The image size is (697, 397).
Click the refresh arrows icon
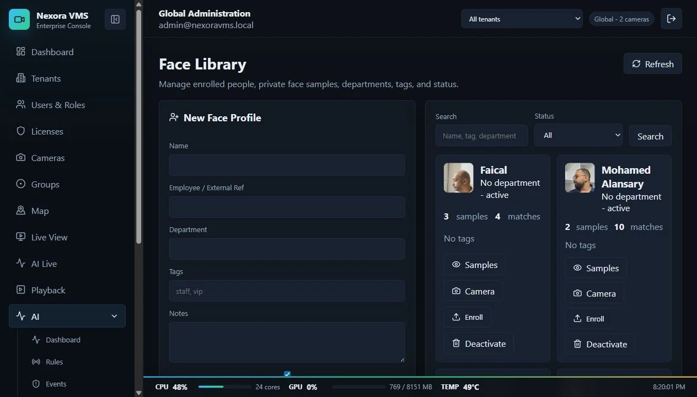636,64
